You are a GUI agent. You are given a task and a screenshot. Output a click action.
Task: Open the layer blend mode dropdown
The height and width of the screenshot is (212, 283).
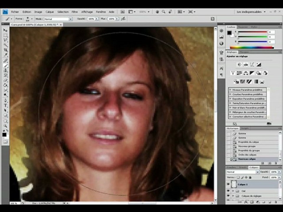pyautogui.click(x=243, y=172)
